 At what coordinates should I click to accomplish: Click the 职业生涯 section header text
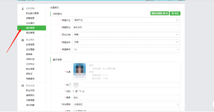click(30, 86)
